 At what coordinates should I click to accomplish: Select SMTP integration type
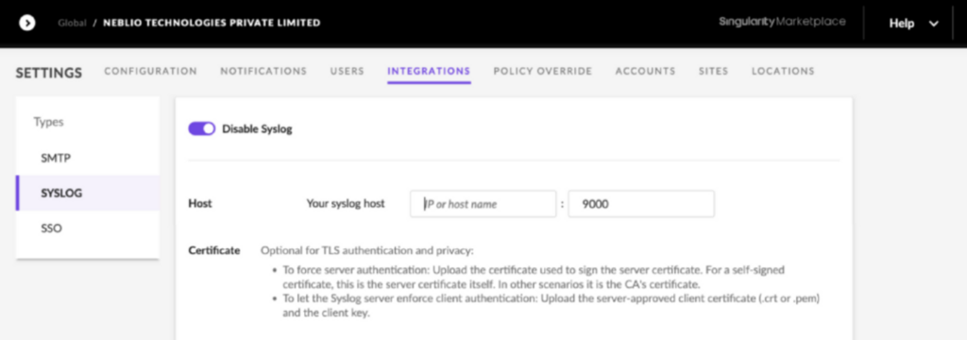click(88, 158)
